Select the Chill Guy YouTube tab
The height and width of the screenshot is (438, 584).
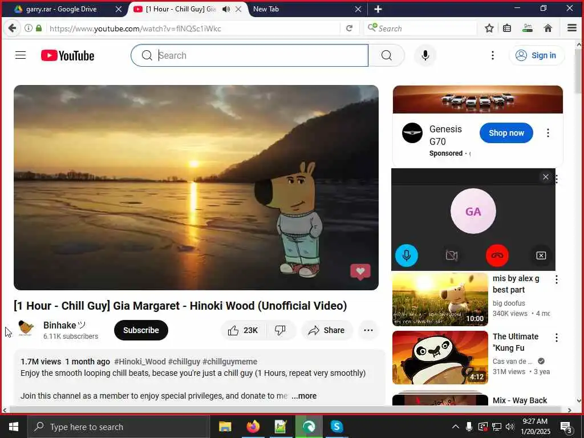click(180, 9)
